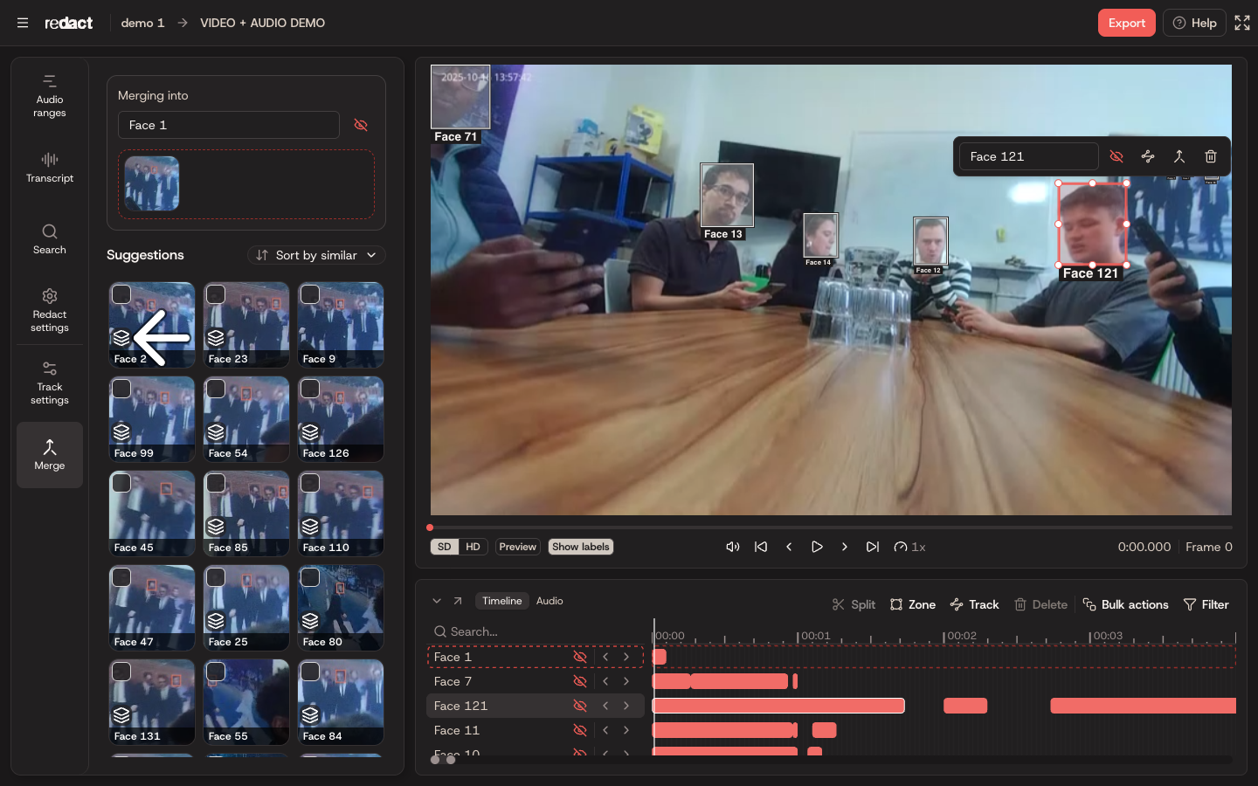Toggle visibility of Face 11 timeline row

click(x=580, y=730)
